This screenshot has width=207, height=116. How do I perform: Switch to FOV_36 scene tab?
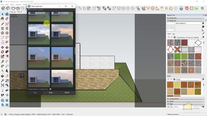pos(13,12)
